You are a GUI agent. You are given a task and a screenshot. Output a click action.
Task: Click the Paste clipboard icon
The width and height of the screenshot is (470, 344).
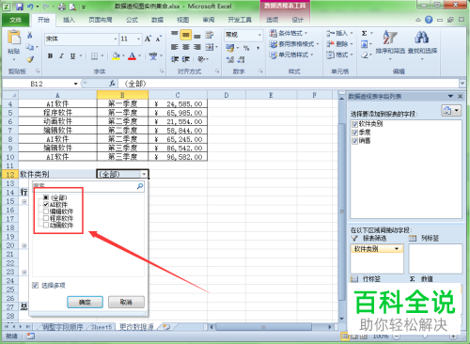point(14,38)
